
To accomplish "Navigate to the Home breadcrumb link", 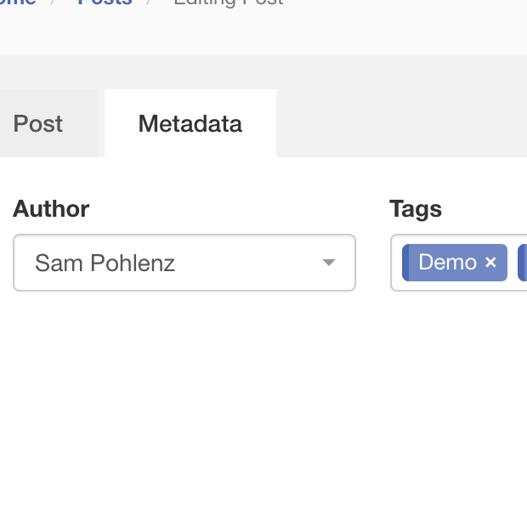I will click(x=19, y=3).
